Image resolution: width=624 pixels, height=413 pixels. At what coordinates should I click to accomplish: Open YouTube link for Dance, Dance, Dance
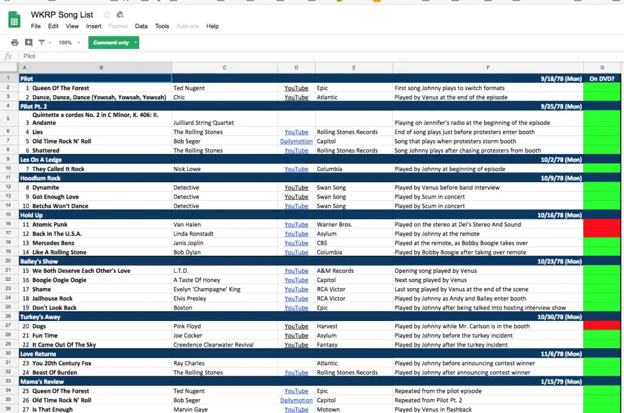[x=296, y=97]
